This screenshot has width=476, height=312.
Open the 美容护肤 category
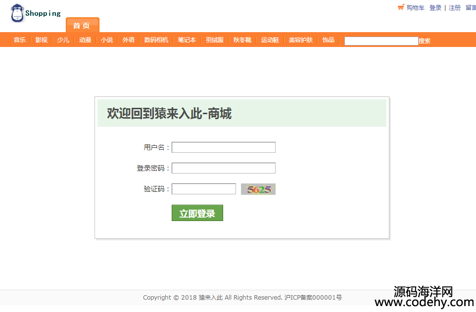[x=300, y=40]
